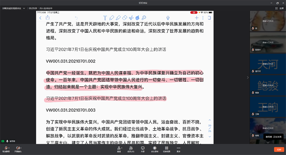286x155 pixels.
Task: Collapse the participant sidebar with chevron
Action: pos(248,78)
